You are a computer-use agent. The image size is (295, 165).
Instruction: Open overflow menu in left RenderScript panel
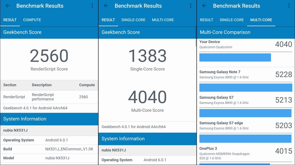click(92, 6)
